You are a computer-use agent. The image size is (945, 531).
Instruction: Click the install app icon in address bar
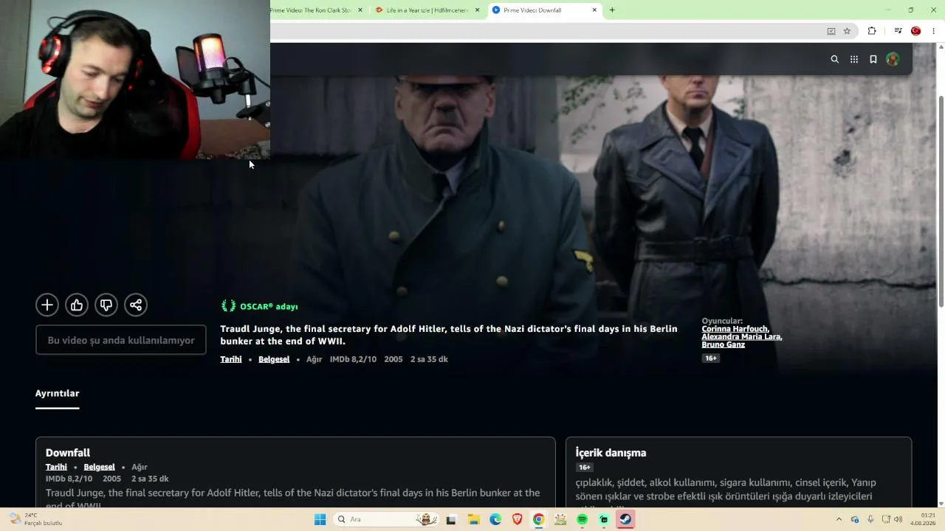(x=831, y=31)
